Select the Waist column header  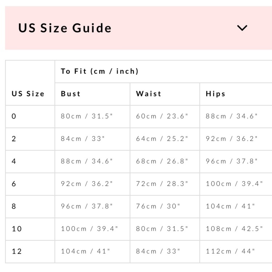click(x=149, y=94)
